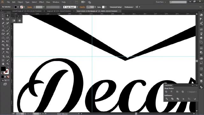Open the File menu
The height and width of the screenshot is (115, 204).
tap(8, 2)
